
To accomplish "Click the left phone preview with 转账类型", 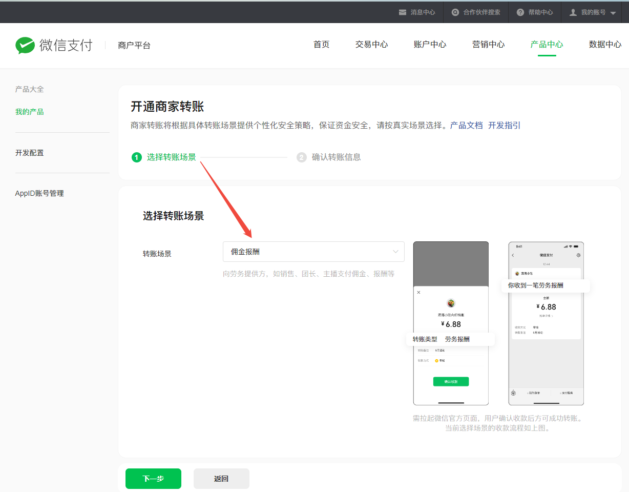I will click(451, 323).
